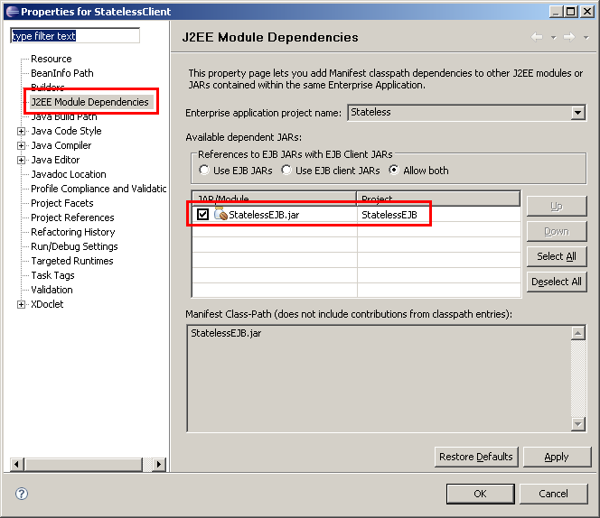
Task: Click the type filter text field
Action: [x=75, y=35]
